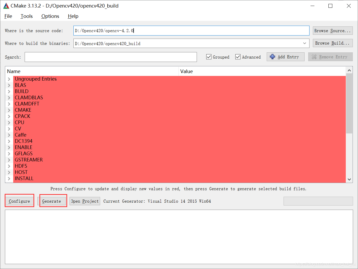This screenshot has height=269, width=358.
Task: Click in the Search input field
Action: pyautogui.click(x=111, y=57)
